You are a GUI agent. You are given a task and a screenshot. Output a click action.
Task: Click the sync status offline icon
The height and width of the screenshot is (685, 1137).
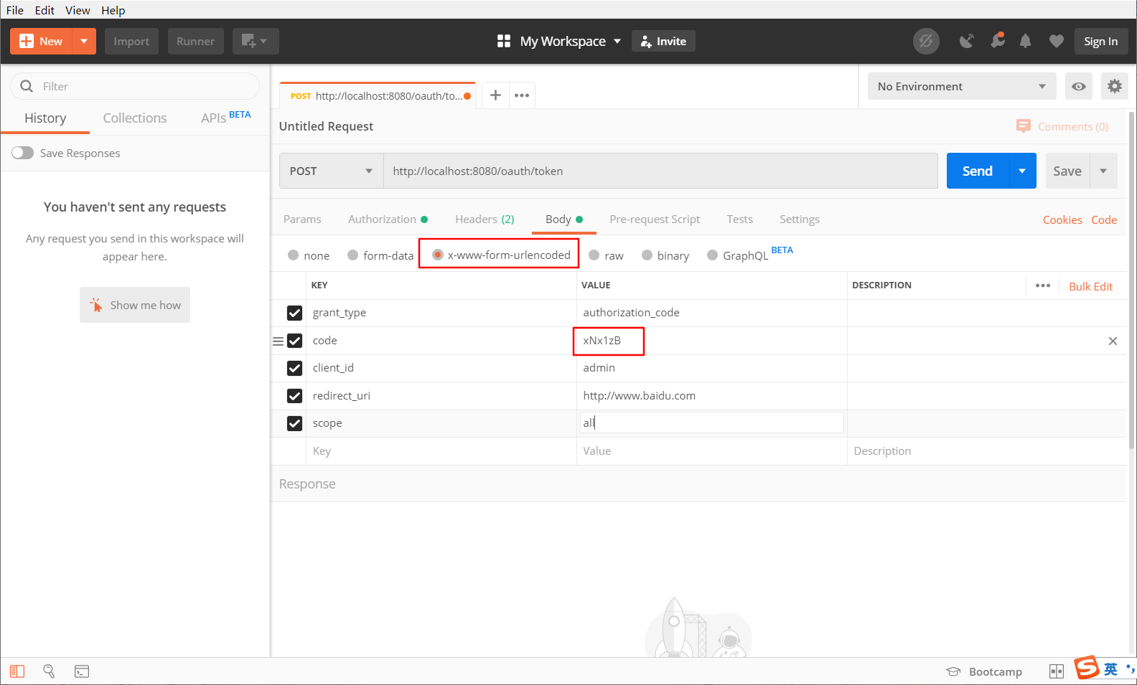tap(925, 42)
